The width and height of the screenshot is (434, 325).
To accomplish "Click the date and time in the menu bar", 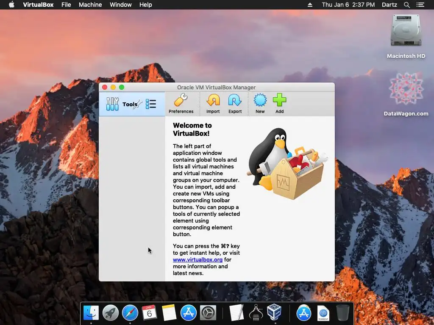I will [348, 5].
